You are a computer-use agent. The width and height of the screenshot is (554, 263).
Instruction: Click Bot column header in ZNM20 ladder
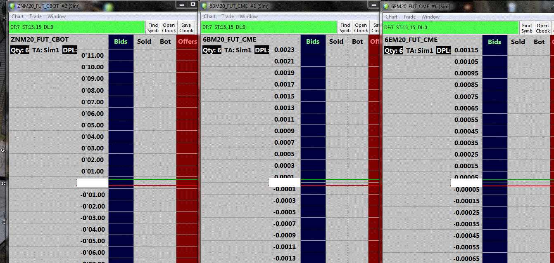[x=166, y=42]
